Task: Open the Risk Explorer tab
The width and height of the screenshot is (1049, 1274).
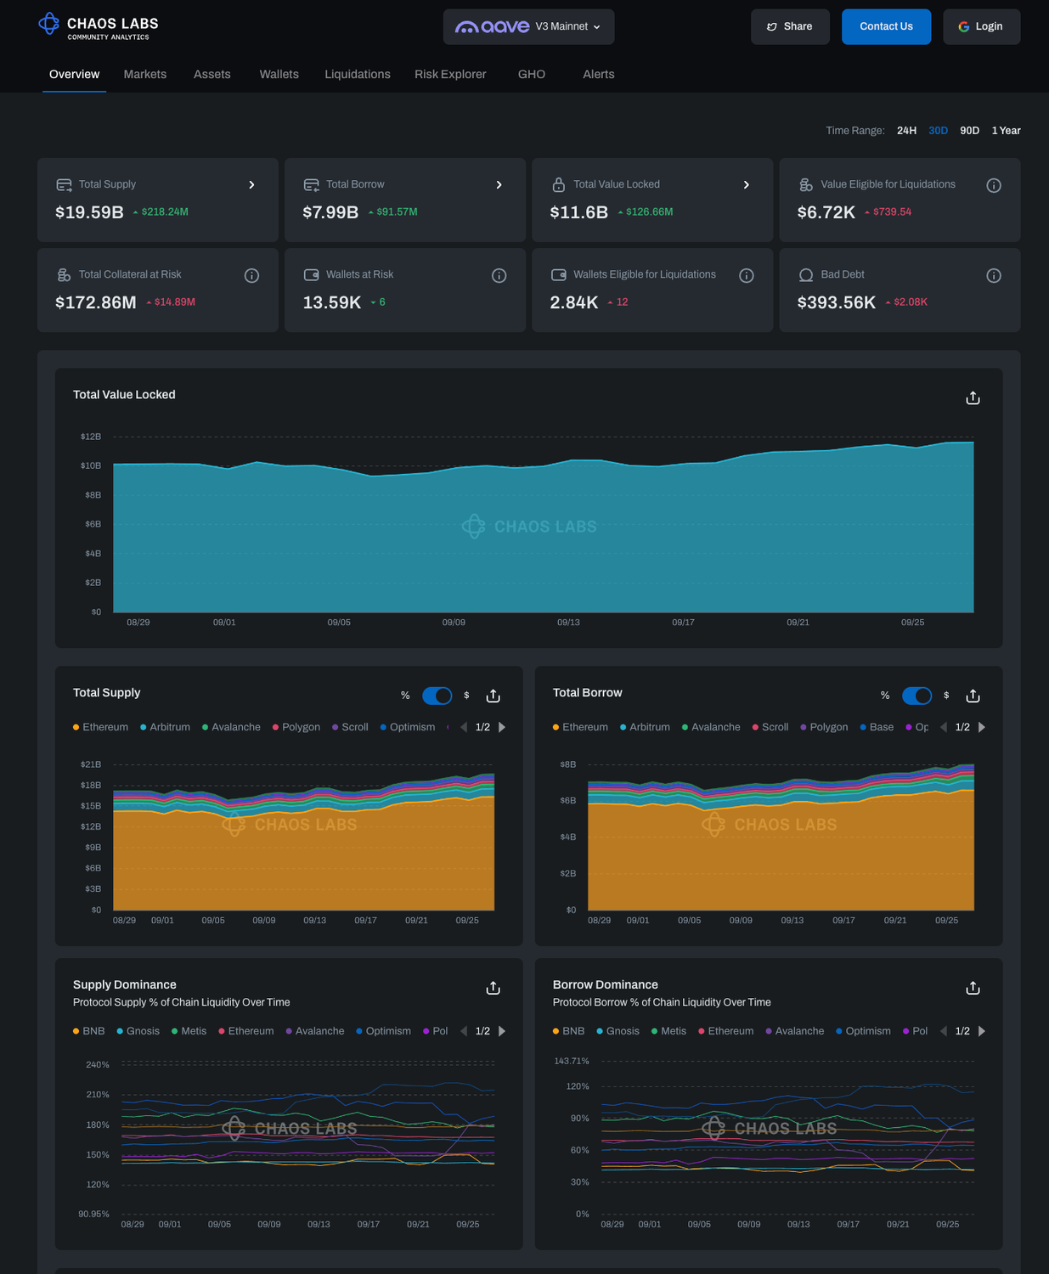Action: pos(450,75)
